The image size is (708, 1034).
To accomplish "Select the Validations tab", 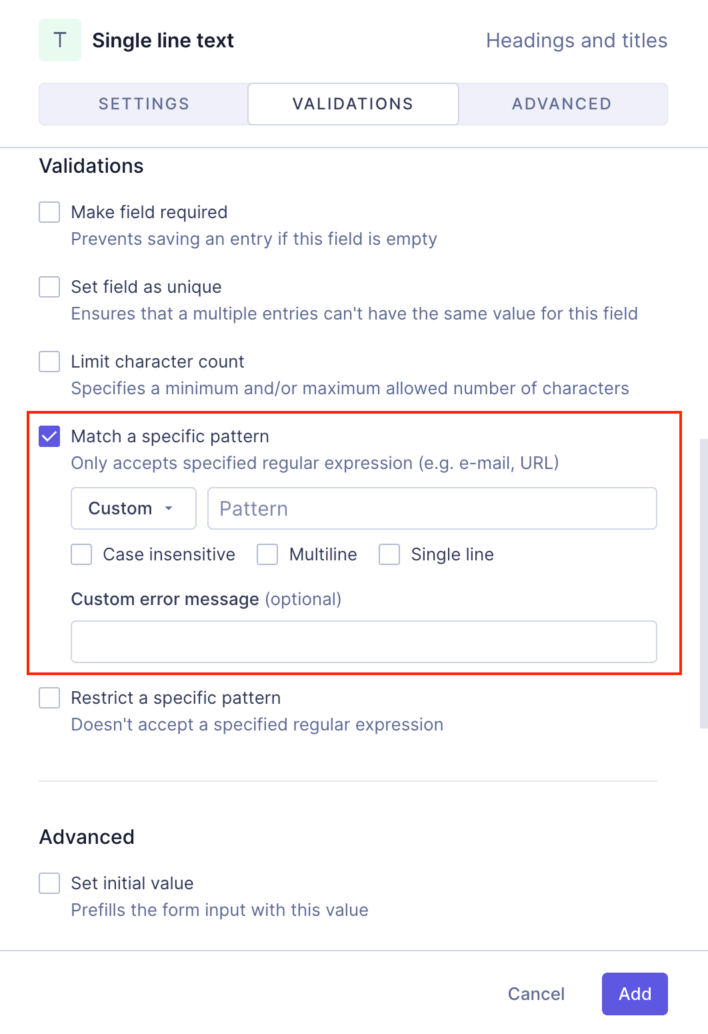I will point(353,104).
